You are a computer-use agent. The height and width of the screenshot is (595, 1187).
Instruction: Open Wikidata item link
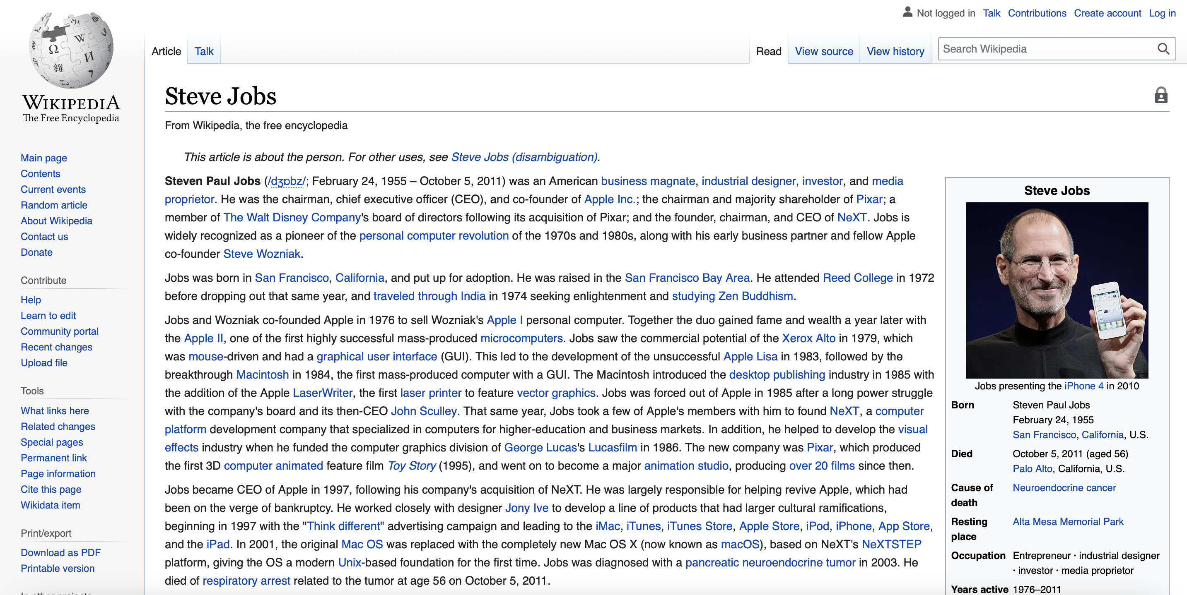coord(50,504)
